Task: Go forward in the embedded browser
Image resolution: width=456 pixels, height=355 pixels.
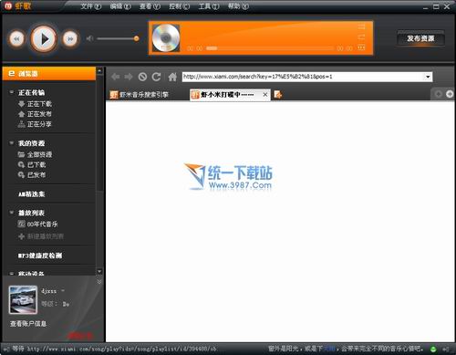Action: [x=129, y=77]
